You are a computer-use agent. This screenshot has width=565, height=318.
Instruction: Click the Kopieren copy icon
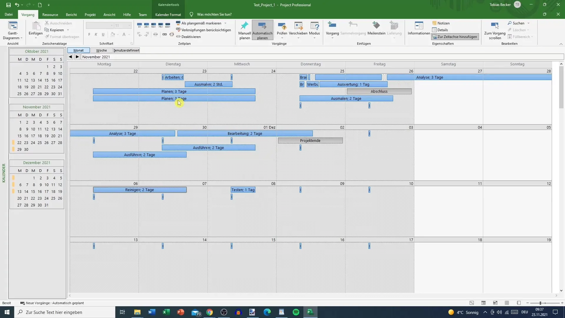(x=46, y=30)
